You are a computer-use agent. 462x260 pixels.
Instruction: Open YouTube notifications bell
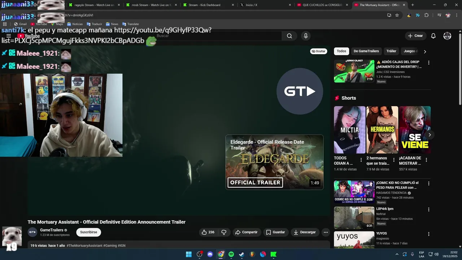433,36
